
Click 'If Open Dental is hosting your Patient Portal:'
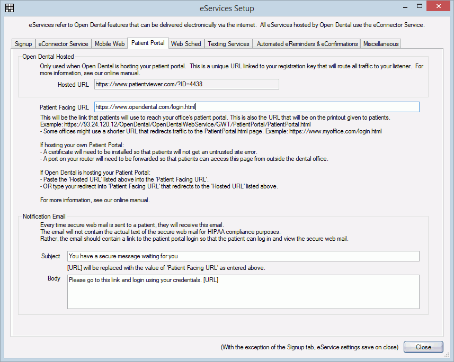coord(95,173)
